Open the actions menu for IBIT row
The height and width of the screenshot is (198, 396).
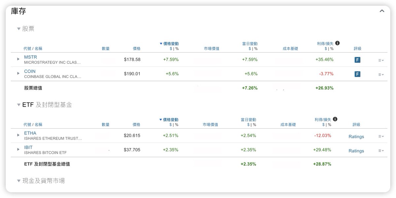tap(381, 150)
